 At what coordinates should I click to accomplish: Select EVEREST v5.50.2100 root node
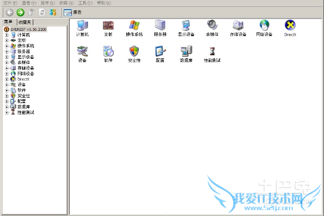[29, 29]
